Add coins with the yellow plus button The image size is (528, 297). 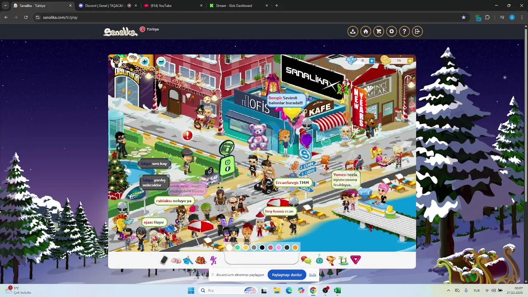410,61
